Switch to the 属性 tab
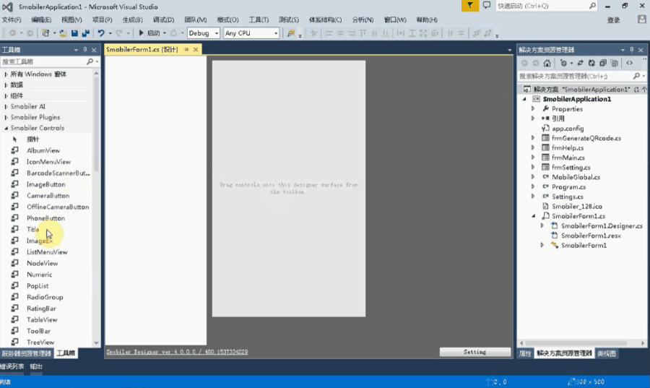Screen dimensions: 650x388 pyautogui.click(x=525, y=353)
